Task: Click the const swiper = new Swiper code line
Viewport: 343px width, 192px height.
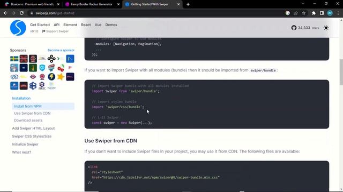Action: click(122, 123)
